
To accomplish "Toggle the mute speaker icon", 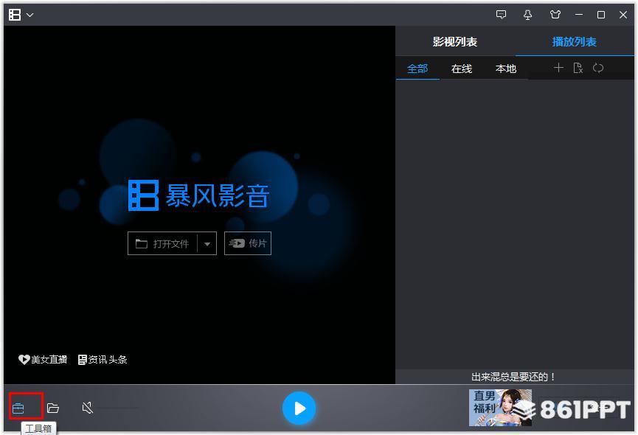I will pyautogui.click(x=88, y=408).
